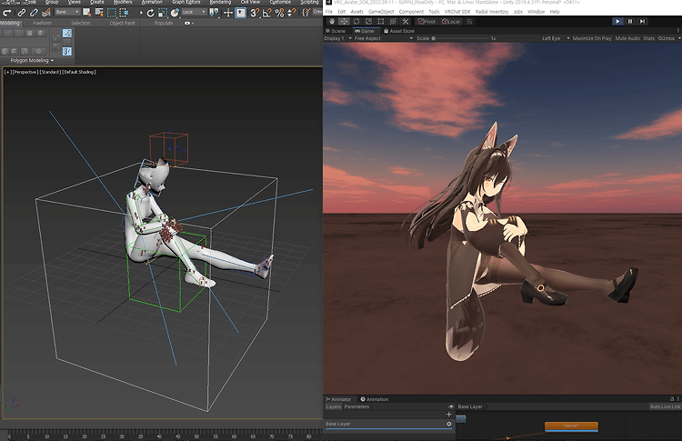This screenshot has width=682, height=441.
Task: Click the Stats button in Game view
Action: pyautogui.click(x=649, y=38)
